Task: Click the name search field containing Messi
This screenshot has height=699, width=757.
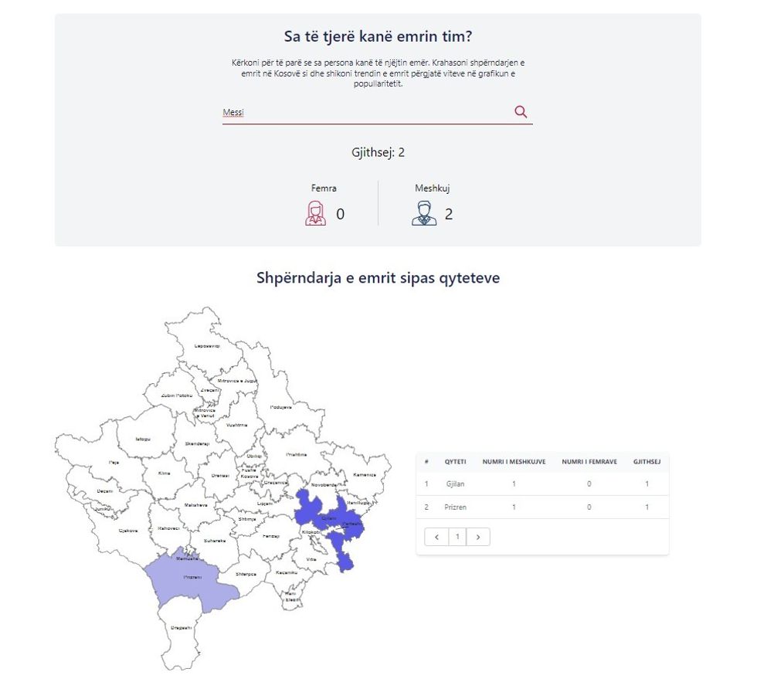Action: [x=363, y=113]
